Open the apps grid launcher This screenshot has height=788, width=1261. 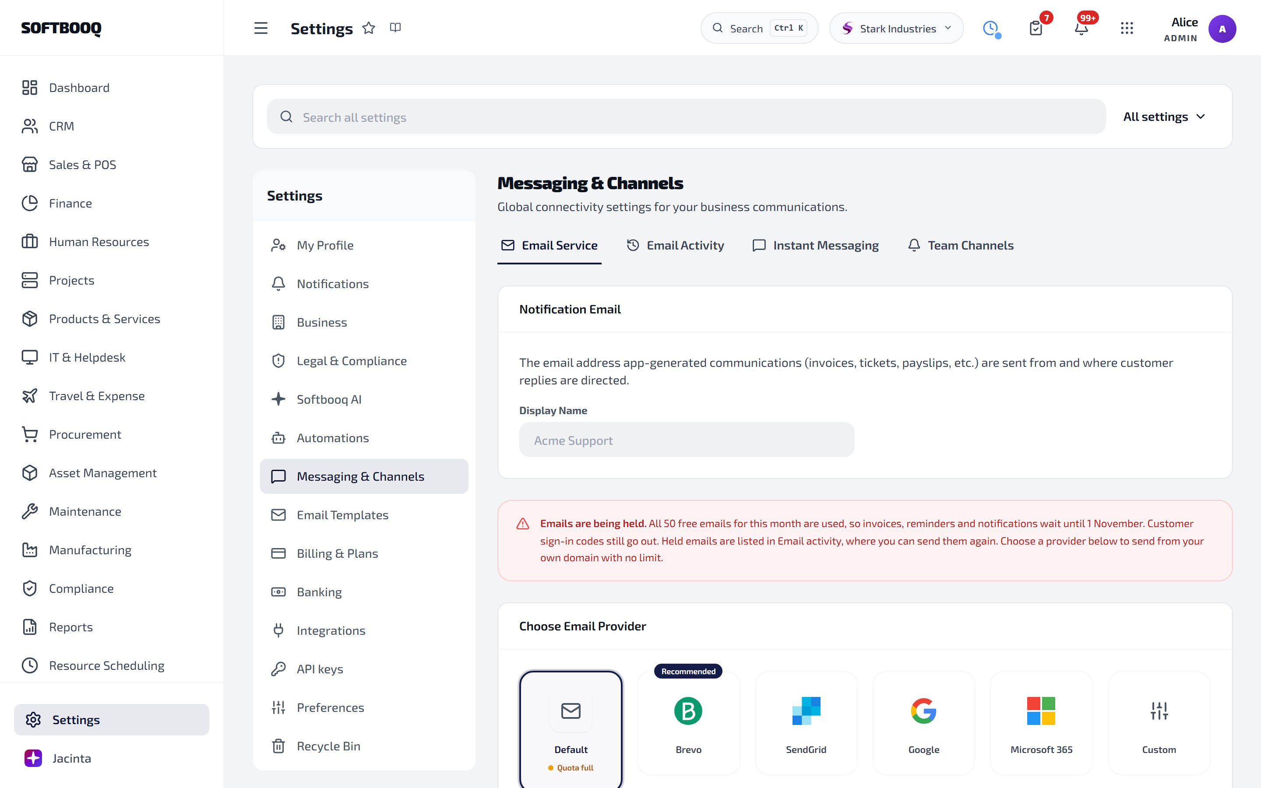click(1127, 28)
